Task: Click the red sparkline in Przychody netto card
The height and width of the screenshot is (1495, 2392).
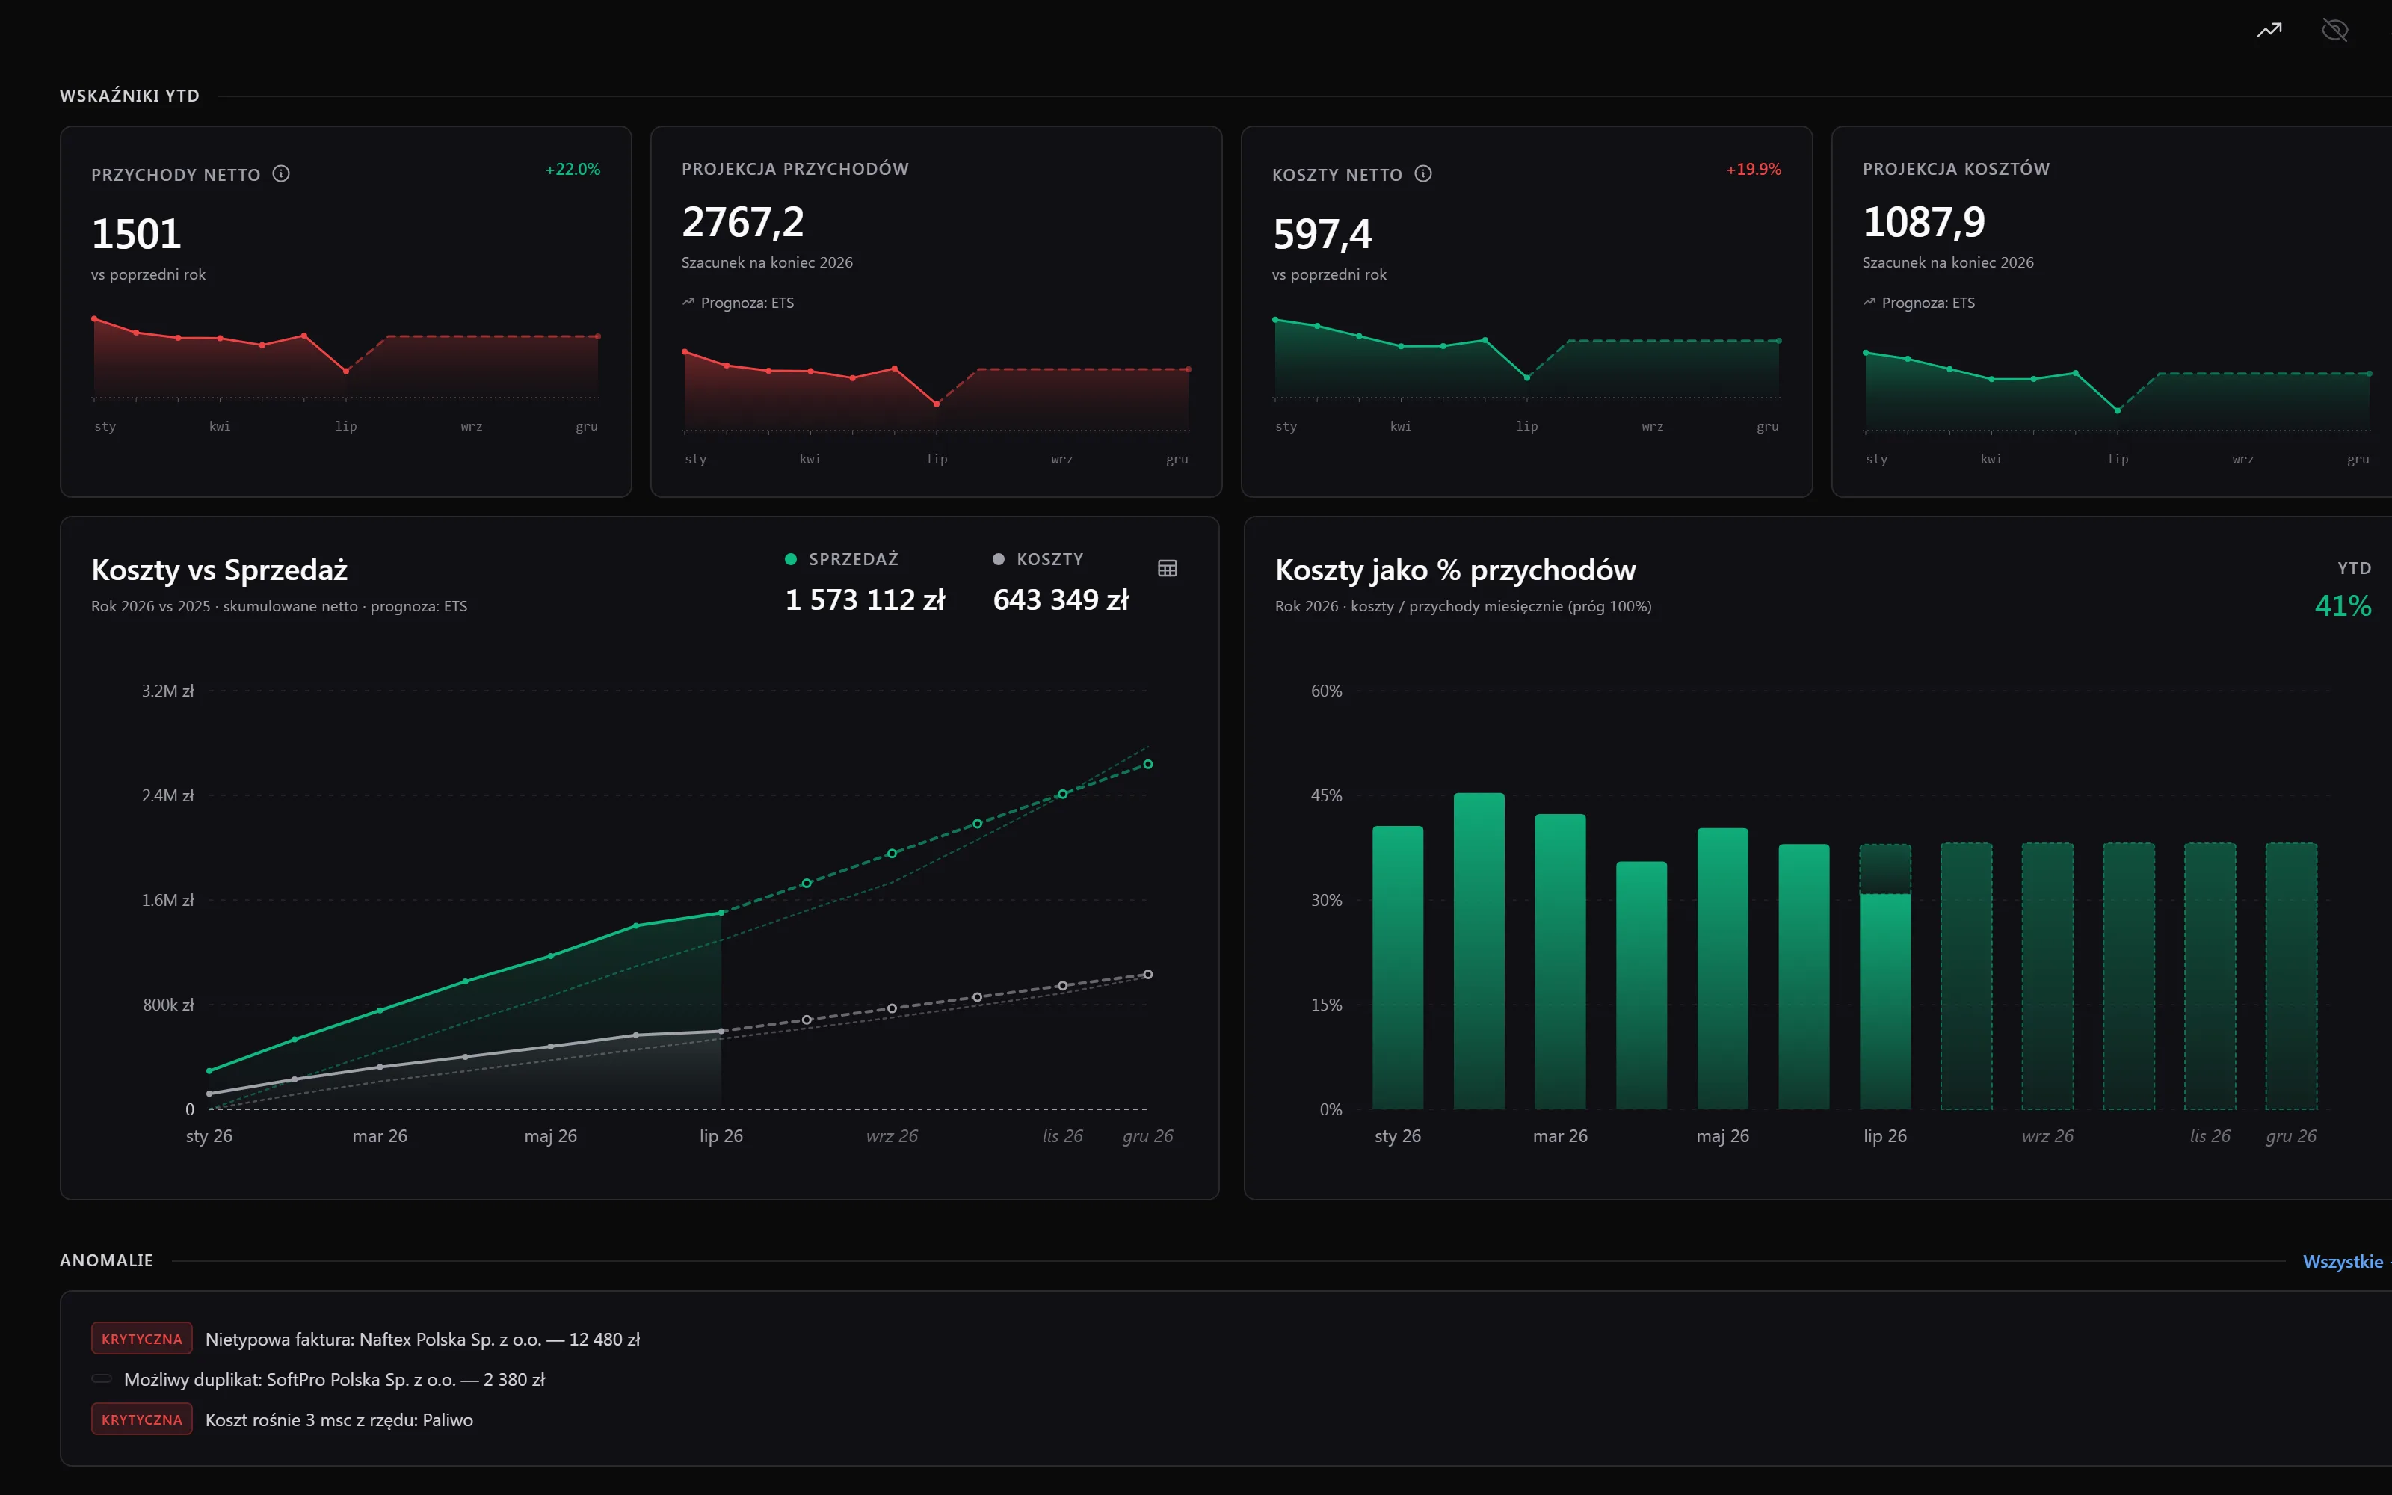Action: (346, 356)
